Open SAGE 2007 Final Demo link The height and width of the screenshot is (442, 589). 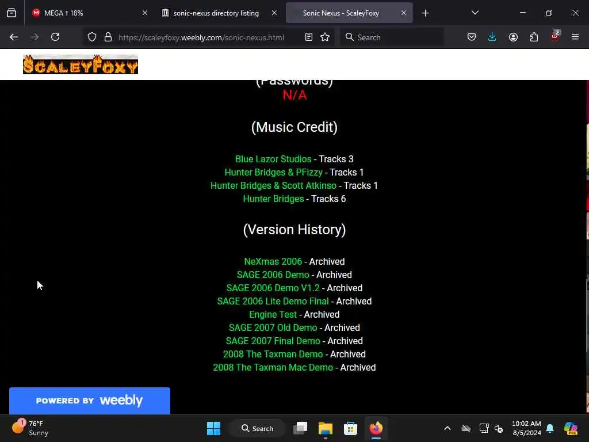(x=273, y=341)
